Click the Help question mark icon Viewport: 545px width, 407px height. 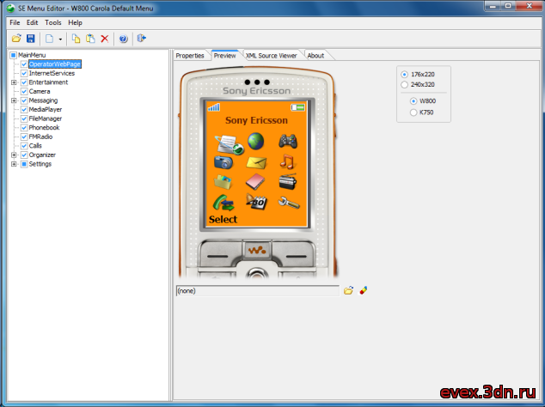[124, 39]
